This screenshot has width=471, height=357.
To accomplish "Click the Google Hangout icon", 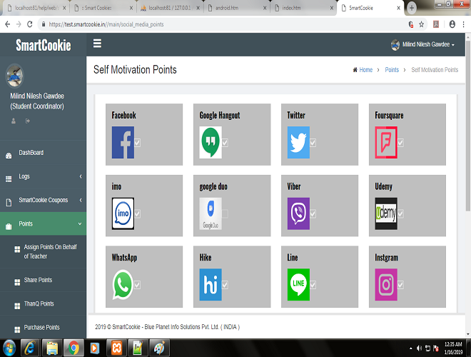I will tap(211, 142).
